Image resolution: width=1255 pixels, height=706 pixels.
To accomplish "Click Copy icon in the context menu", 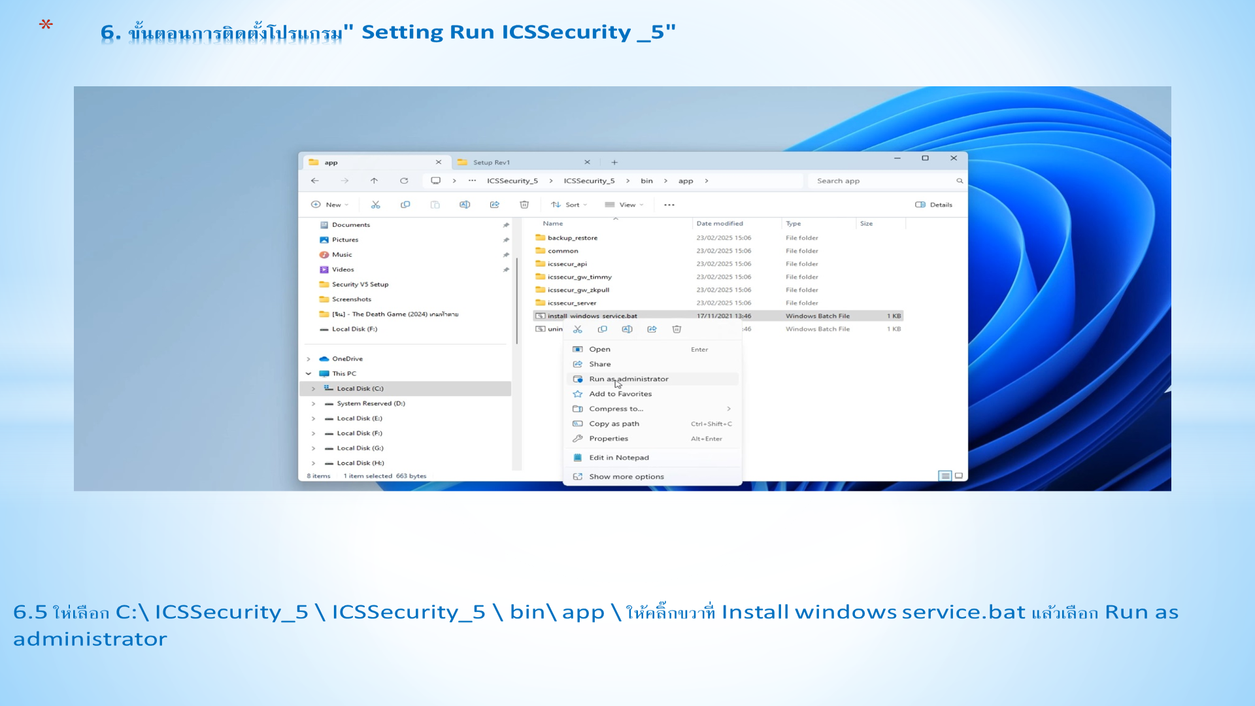I will click(603, 329).
